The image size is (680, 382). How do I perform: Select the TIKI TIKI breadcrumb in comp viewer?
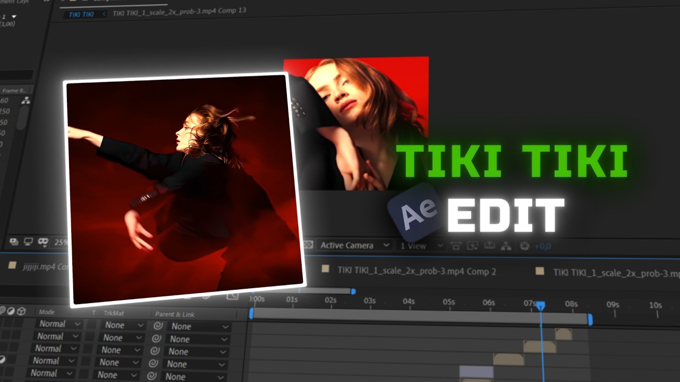[x=82, y=14]
